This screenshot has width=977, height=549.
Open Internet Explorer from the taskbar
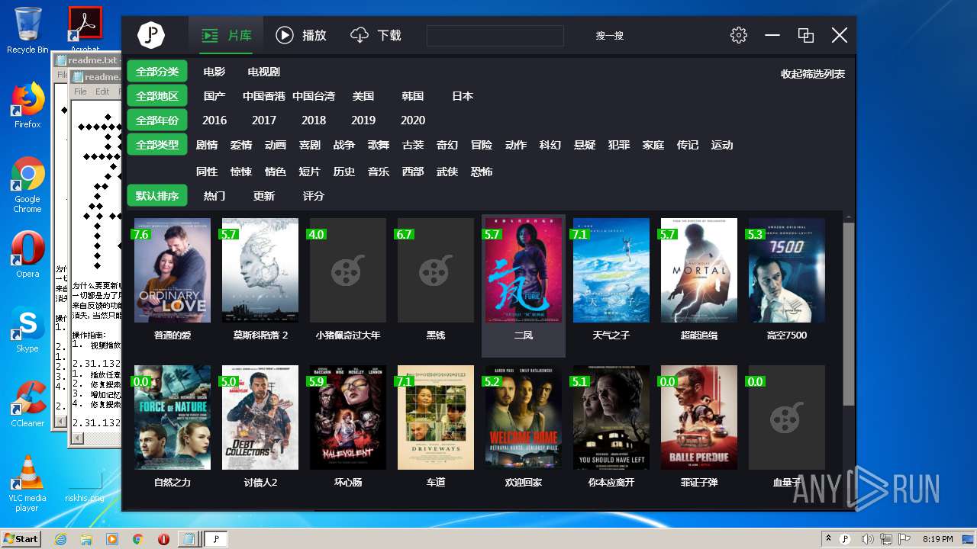61,539
